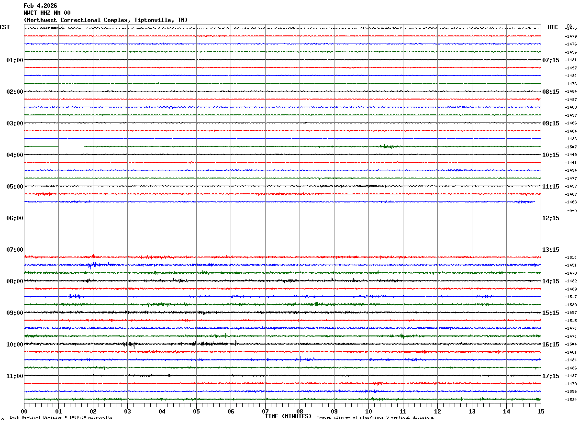Click minute tick label 00 on the time axis
The image size is (579, 424).
pyautogui.click(x=24, y=411)
